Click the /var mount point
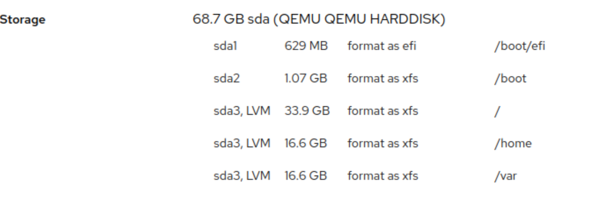Image resolution: width=594 pixels, height=216 pixels. [506, 176]
